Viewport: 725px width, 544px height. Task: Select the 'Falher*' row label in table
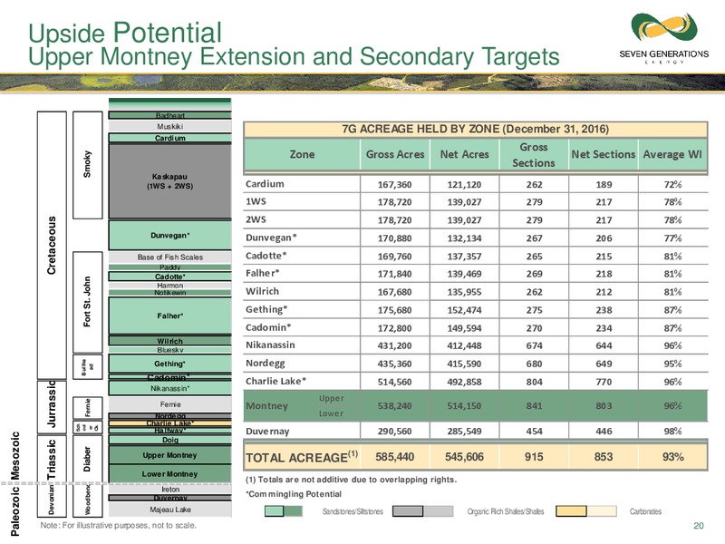pyautogui.click(x=263, y=274)
